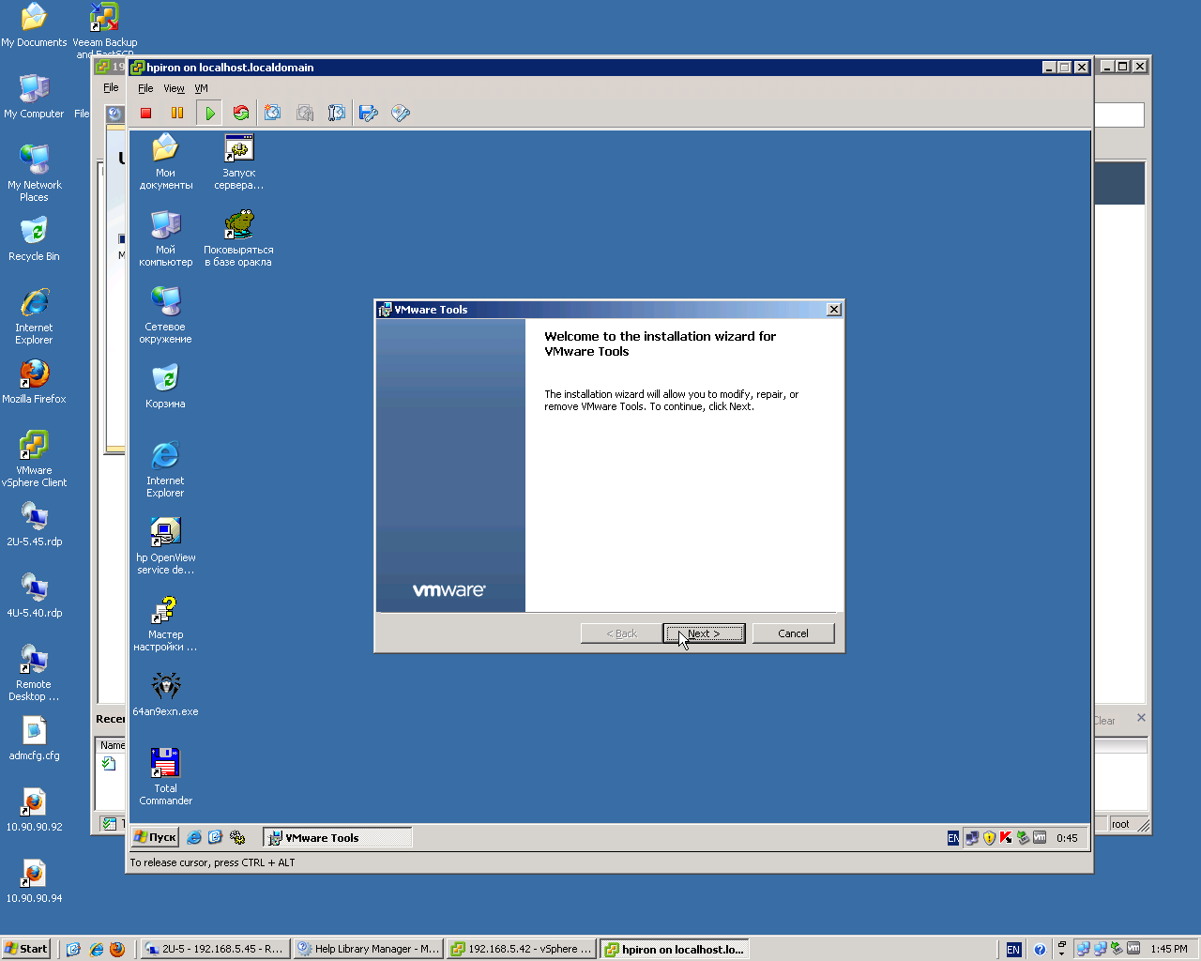Select hp OpenView service desk shortcut

[x=166, y=546]
